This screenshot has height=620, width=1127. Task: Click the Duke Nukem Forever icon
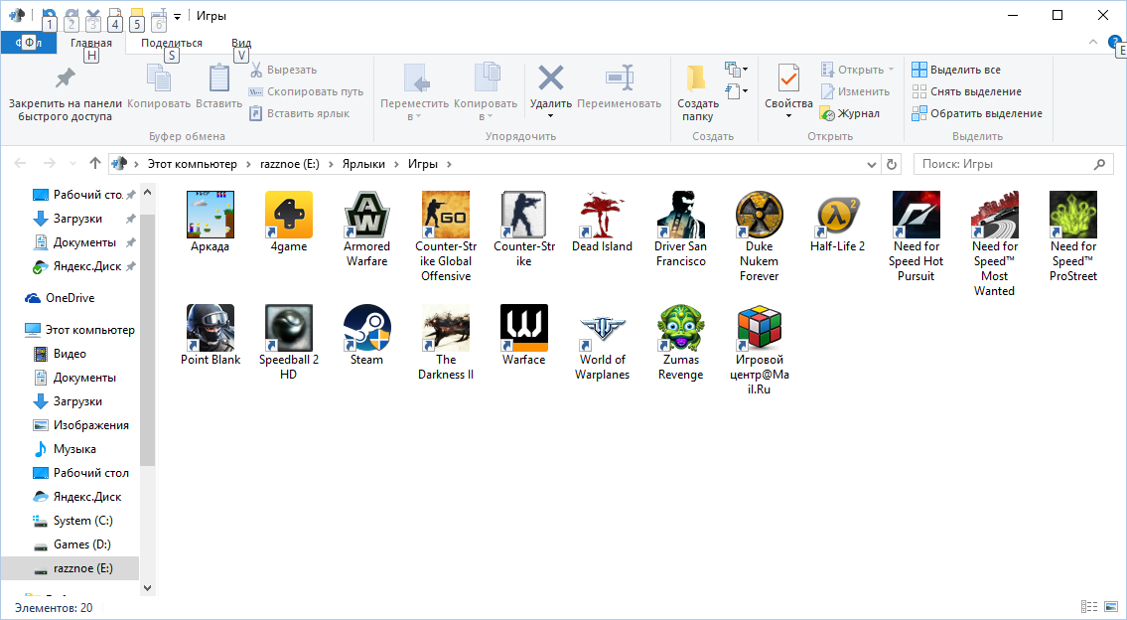click(759, 216)
